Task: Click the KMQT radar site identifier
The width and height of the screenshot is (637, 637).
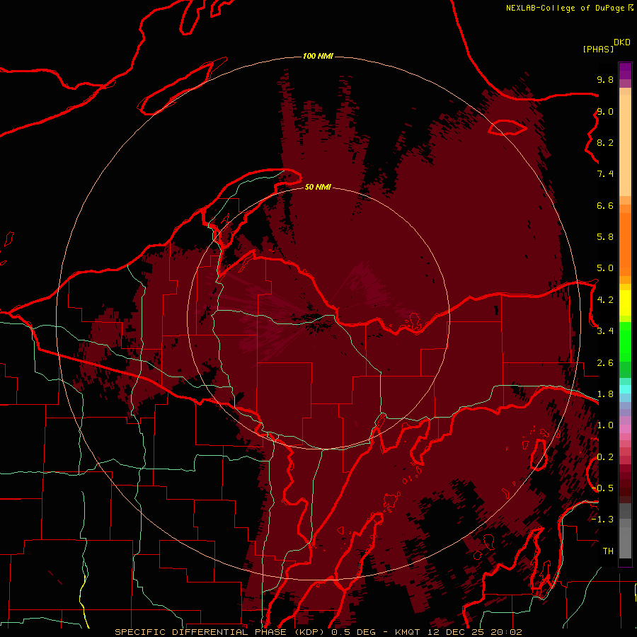Action: tap(409, 632)
